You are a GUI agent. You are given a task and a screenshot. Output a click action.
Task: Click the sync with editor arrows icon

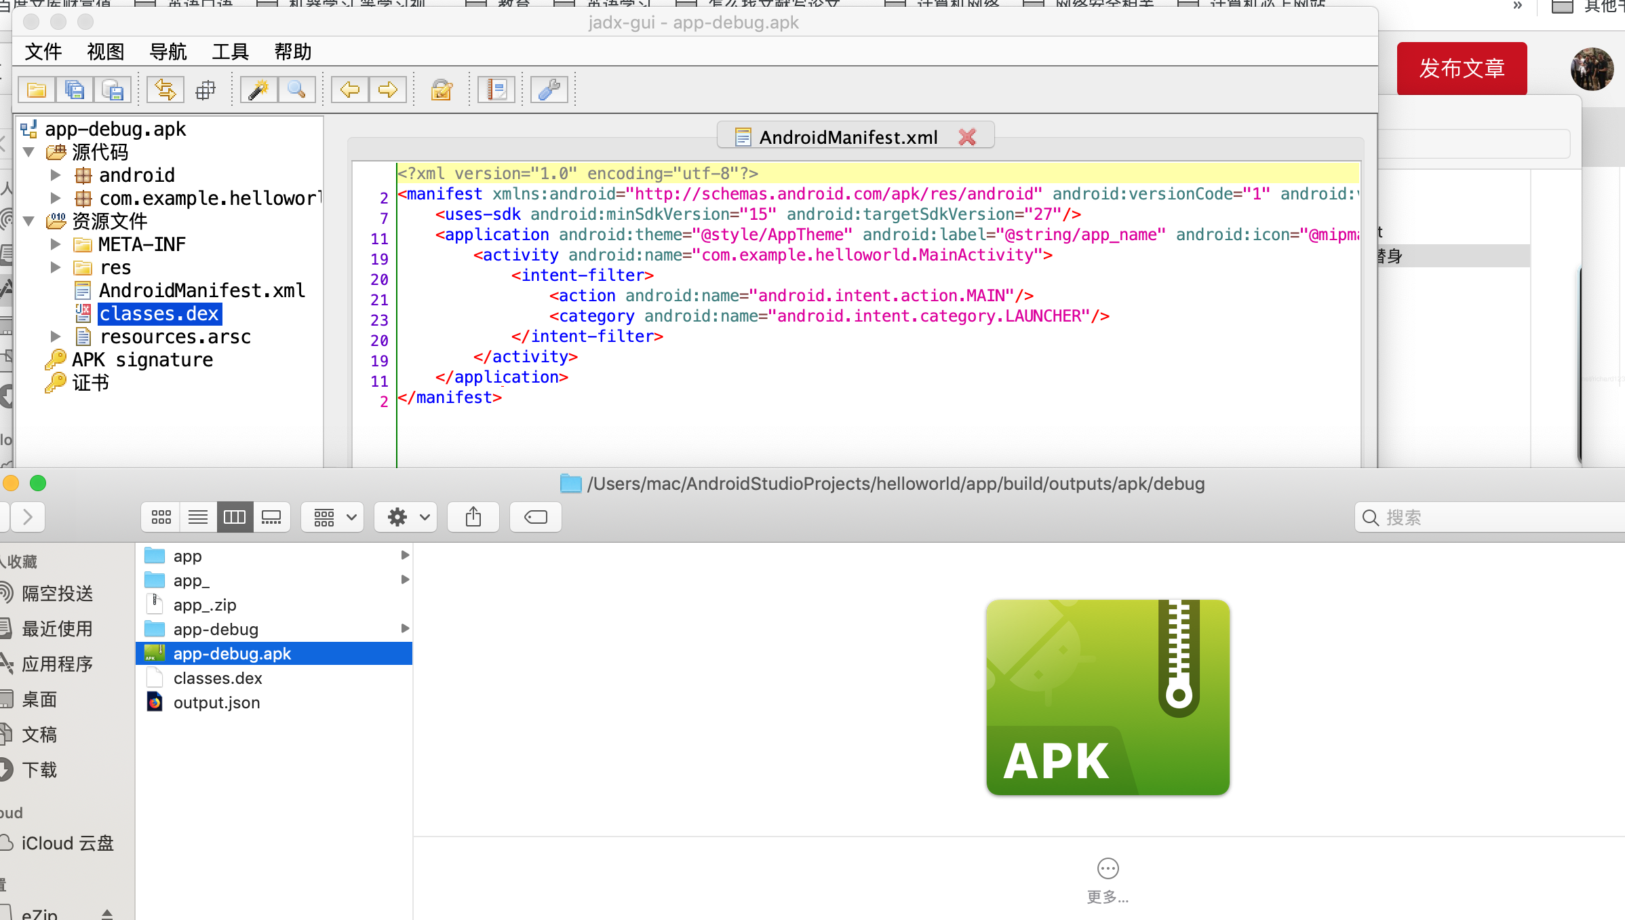[165, 90]
